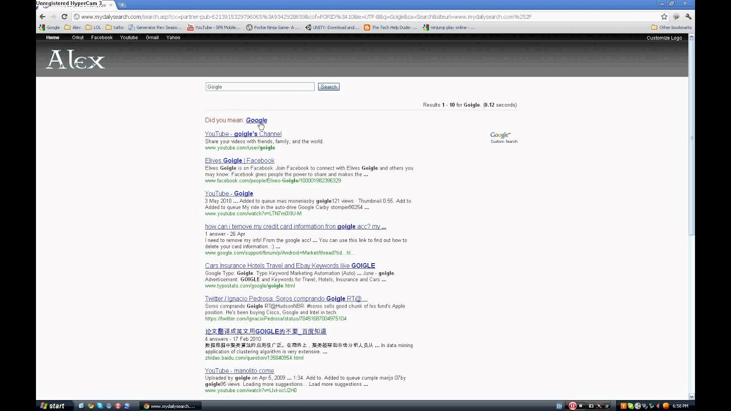Click the Customize Logo link
731x411 pixels.
(x=664, y=38)
